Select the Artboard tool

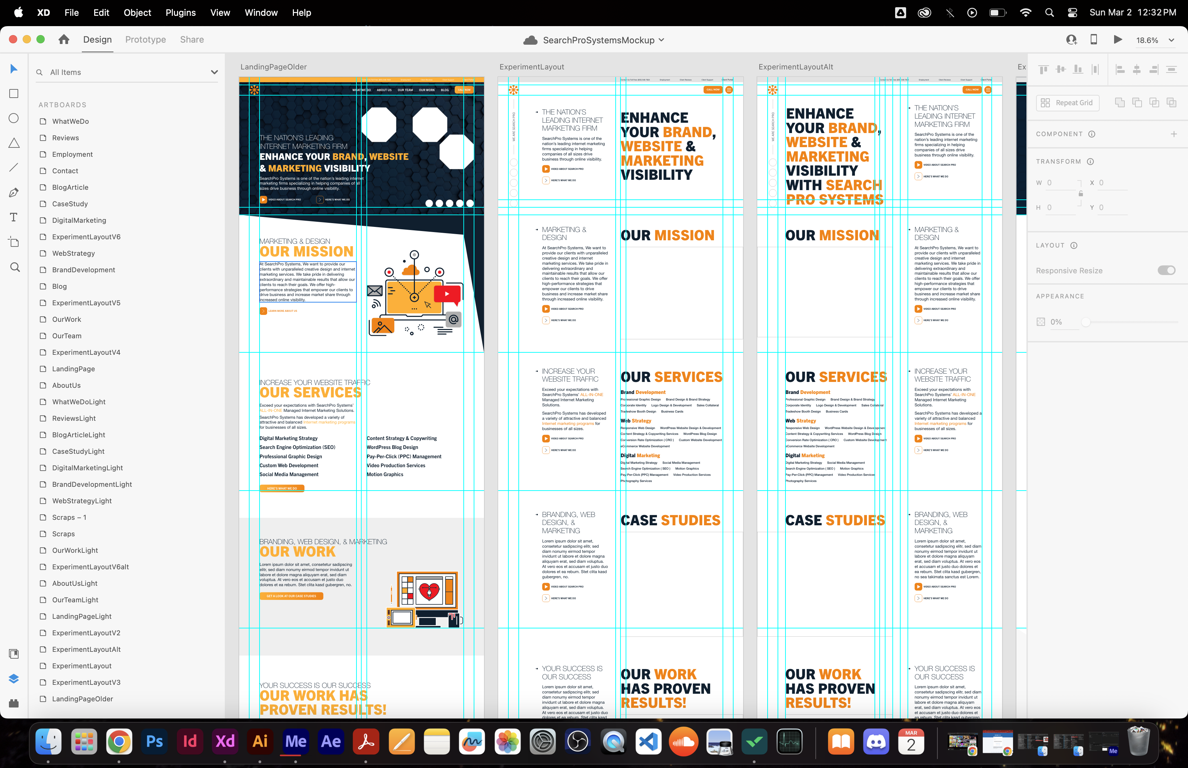pyautogui.click(x=14, y=242)
